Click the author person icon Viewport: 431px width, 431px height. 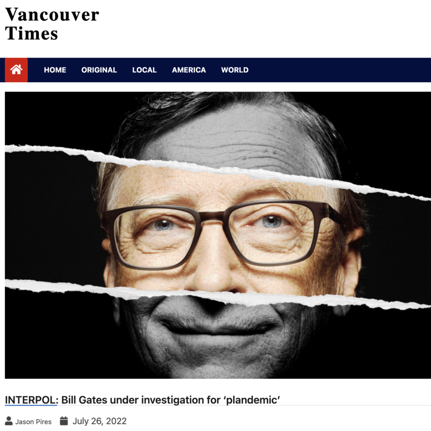(9, 421)
